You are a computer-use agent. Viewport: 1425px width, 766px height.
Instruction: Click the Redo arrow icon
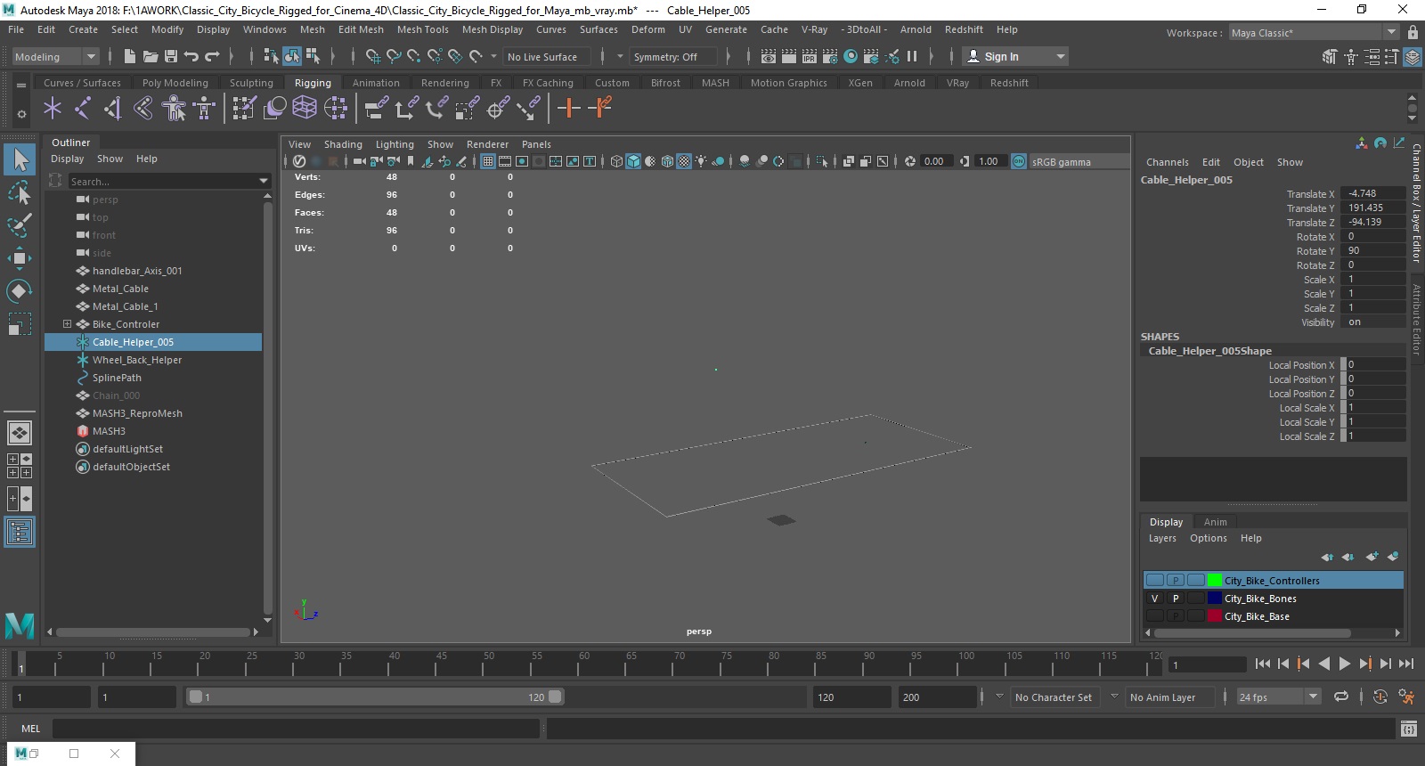(212, 56)
